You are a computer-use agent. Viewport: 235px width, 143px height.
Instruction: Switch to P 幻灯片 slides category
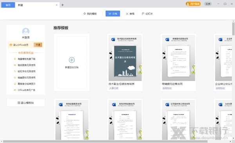[147, 14]
